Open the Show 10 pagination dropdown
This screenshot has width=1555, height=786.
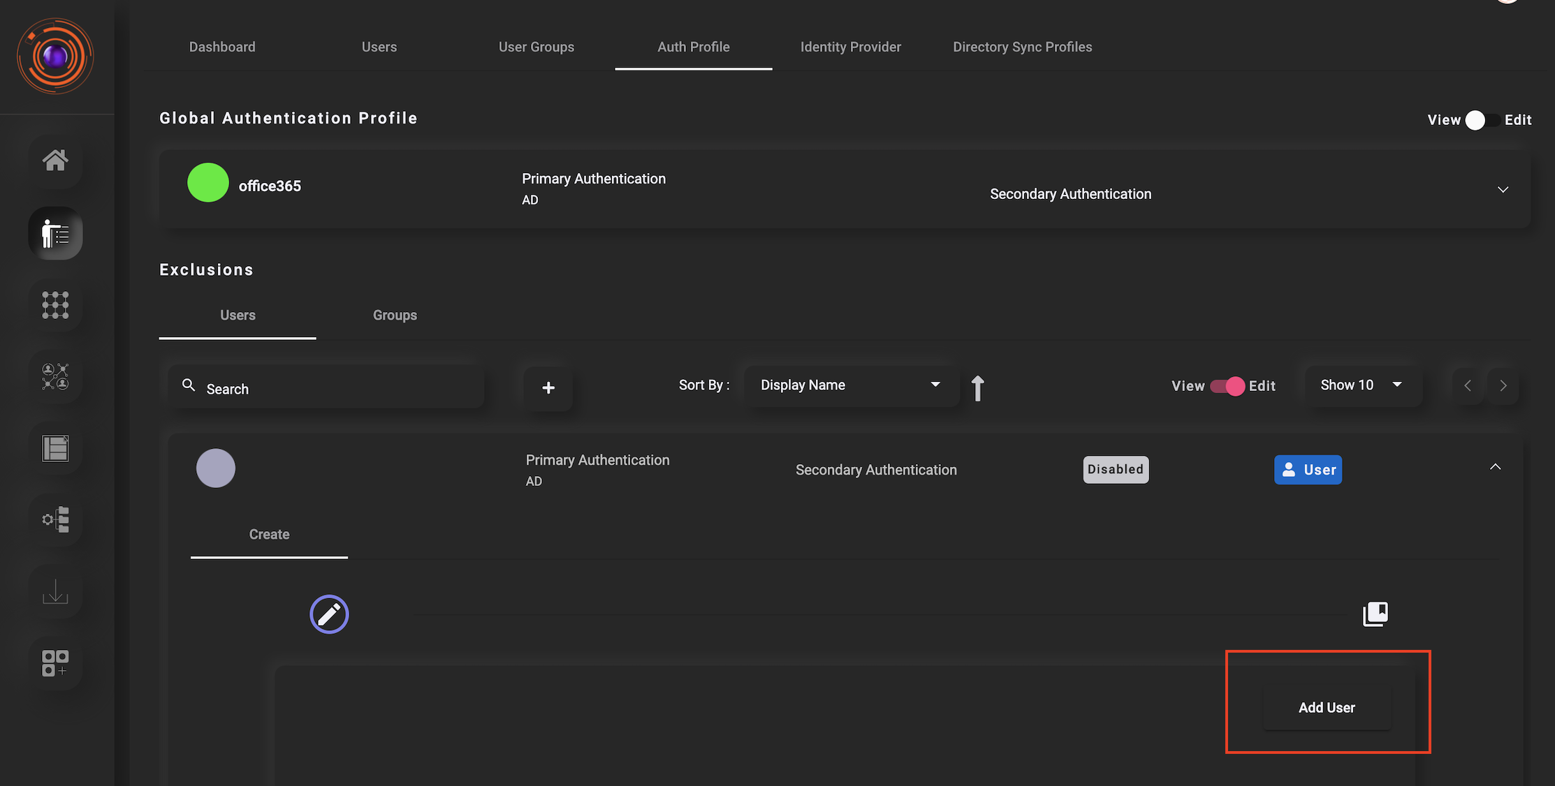(1361, 385)
